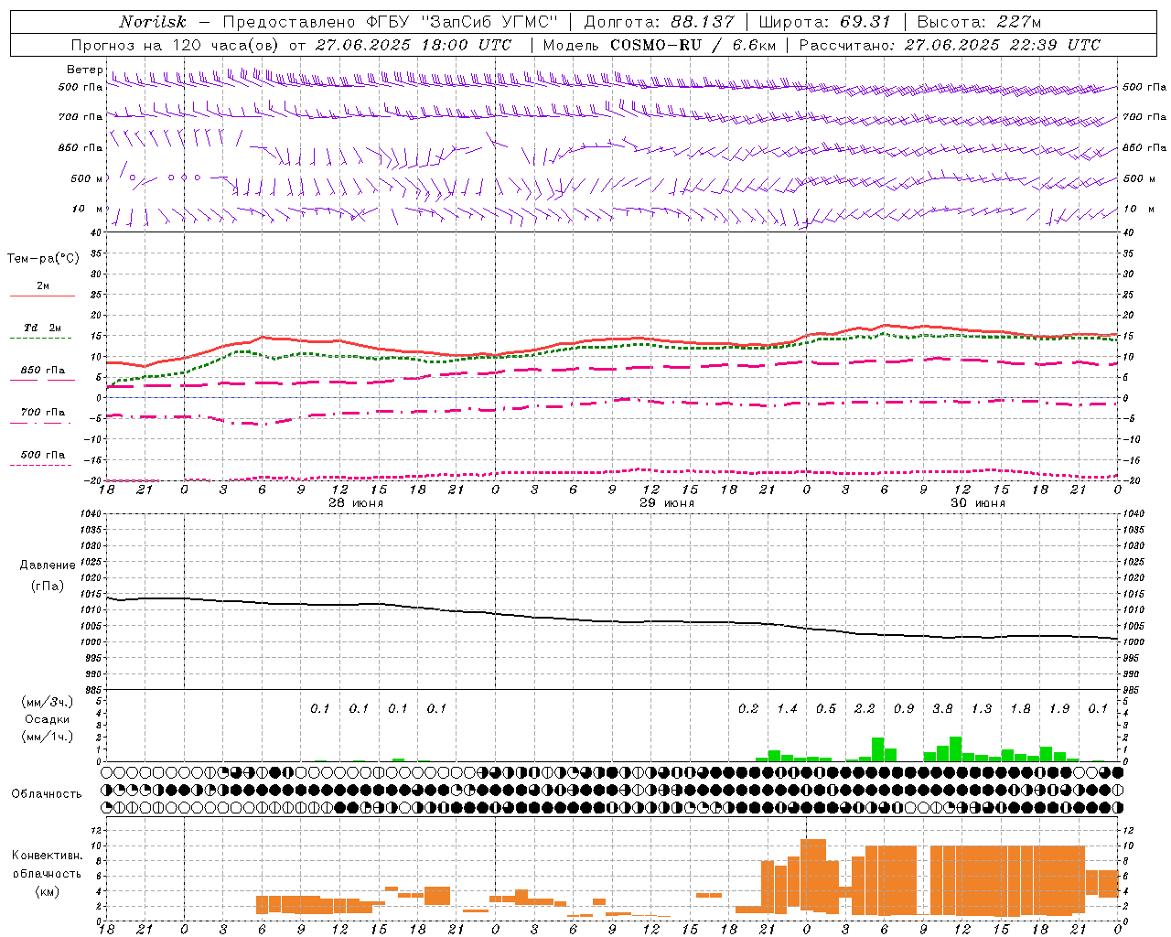Click the '2м' temperature legend entry
The height and width of the screenshot is (937, 1171).
click(x=43, y=286)
